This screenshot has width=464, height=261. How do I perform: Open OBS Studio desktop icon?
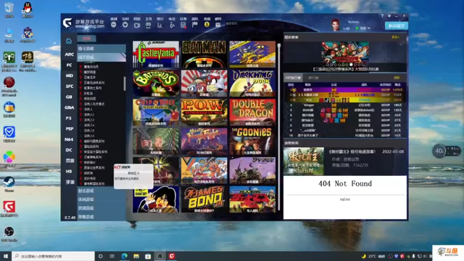click(9, 234)
